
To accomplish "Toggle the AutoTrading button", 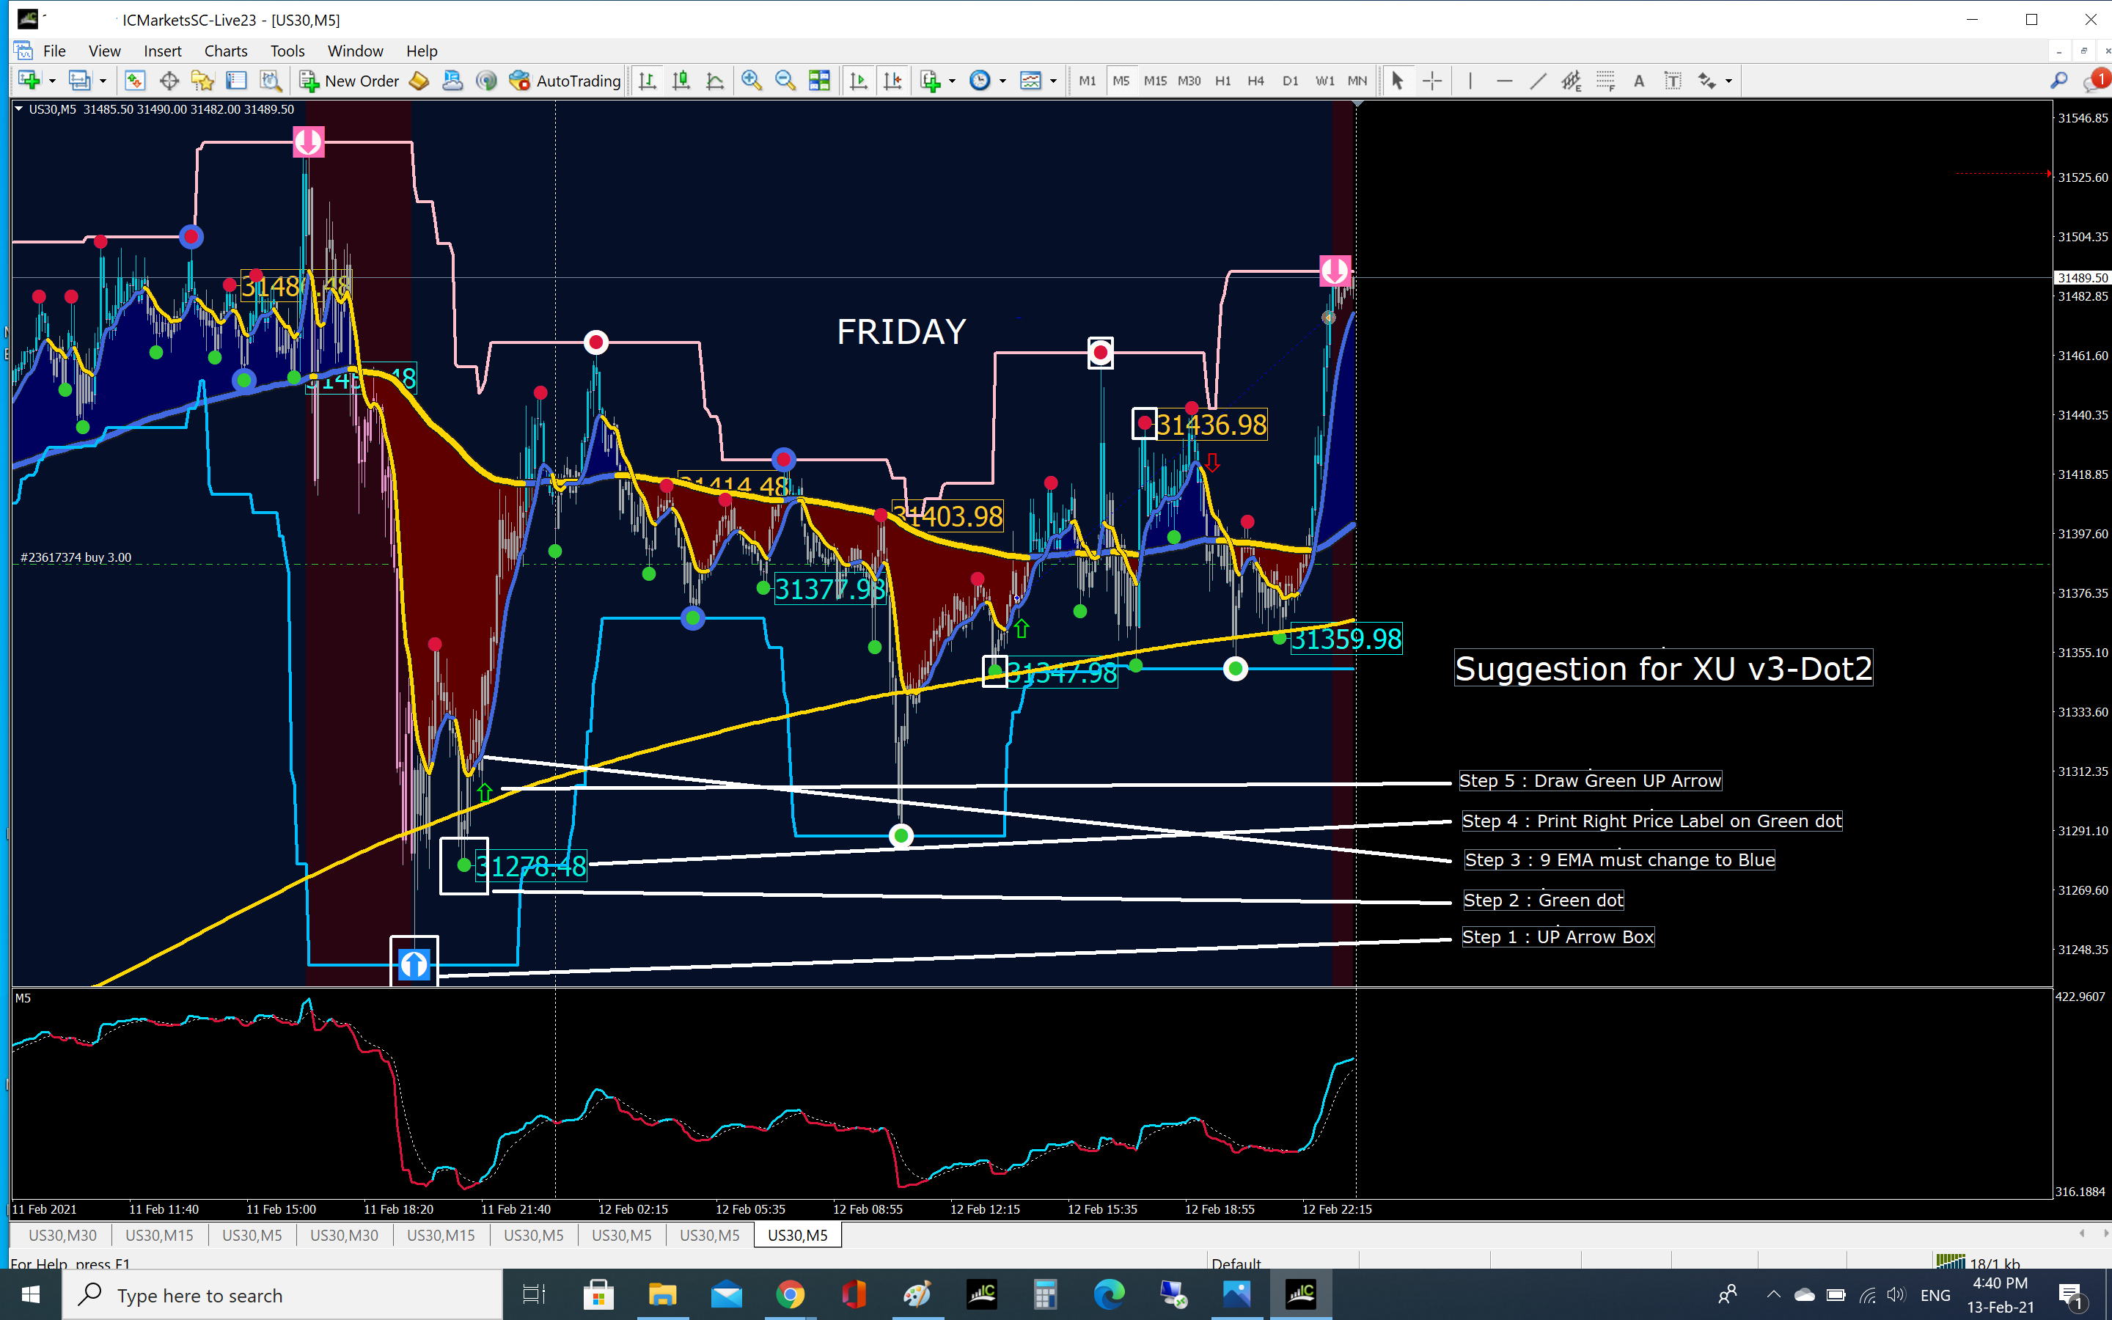I will [565, 81].
